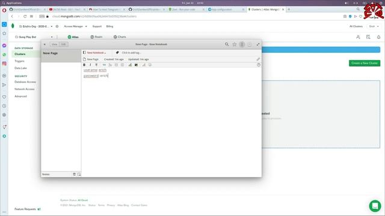Open the invite user icon in Atlas
385x216 pixels.
358,37
